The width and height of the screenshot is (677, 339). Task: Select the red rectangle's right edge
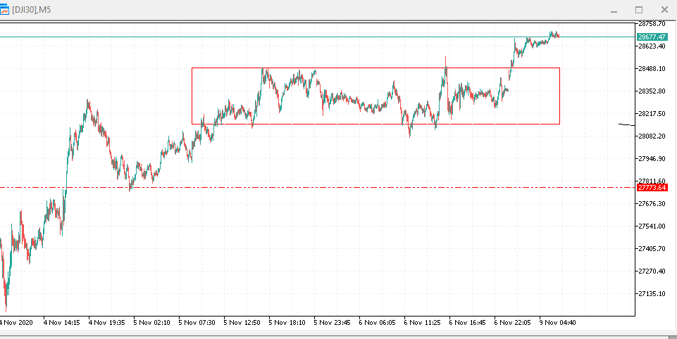559,96
